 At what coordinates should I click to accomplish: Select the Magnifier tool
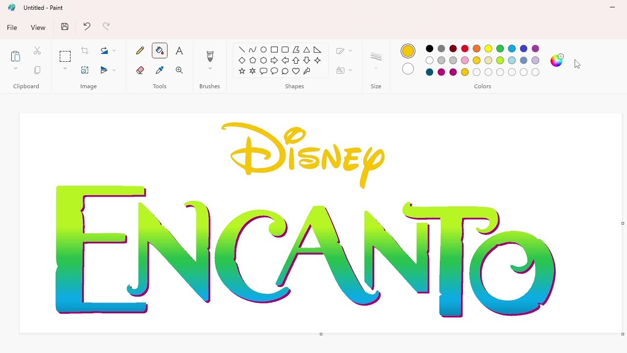179,70
